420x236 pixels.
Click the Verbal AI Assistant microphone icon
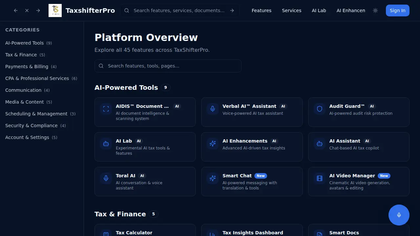pos(213,109)
